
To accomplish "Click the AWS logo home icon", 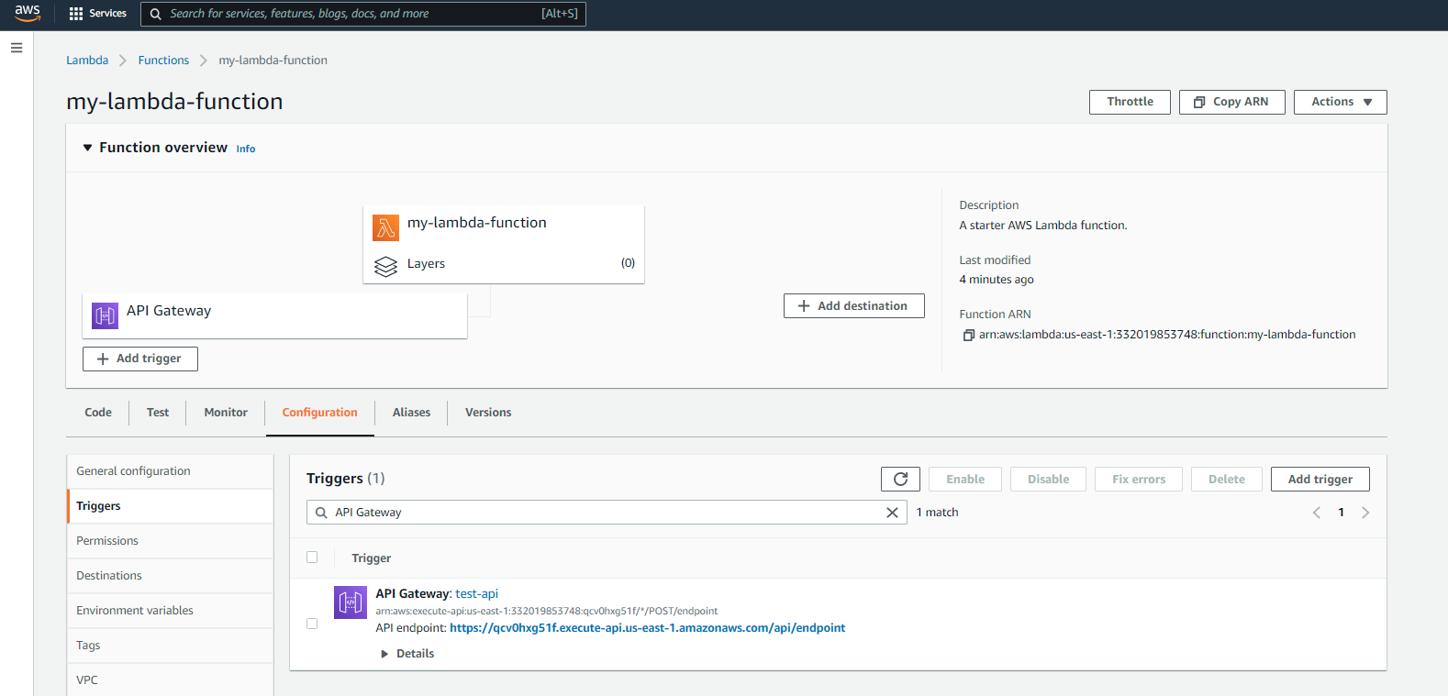I will (x=28, y=13).
